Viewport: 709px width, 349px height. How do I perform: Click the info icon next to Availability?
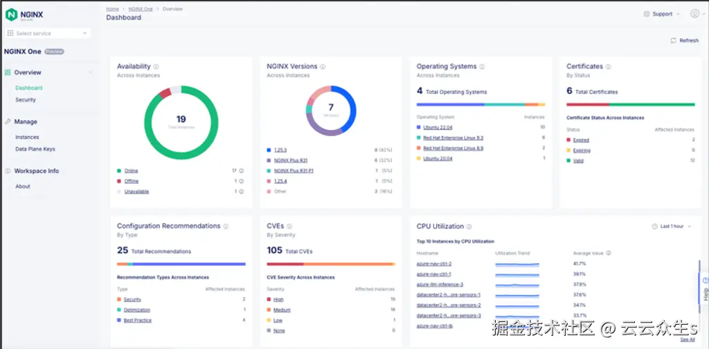tap(156, 66)
